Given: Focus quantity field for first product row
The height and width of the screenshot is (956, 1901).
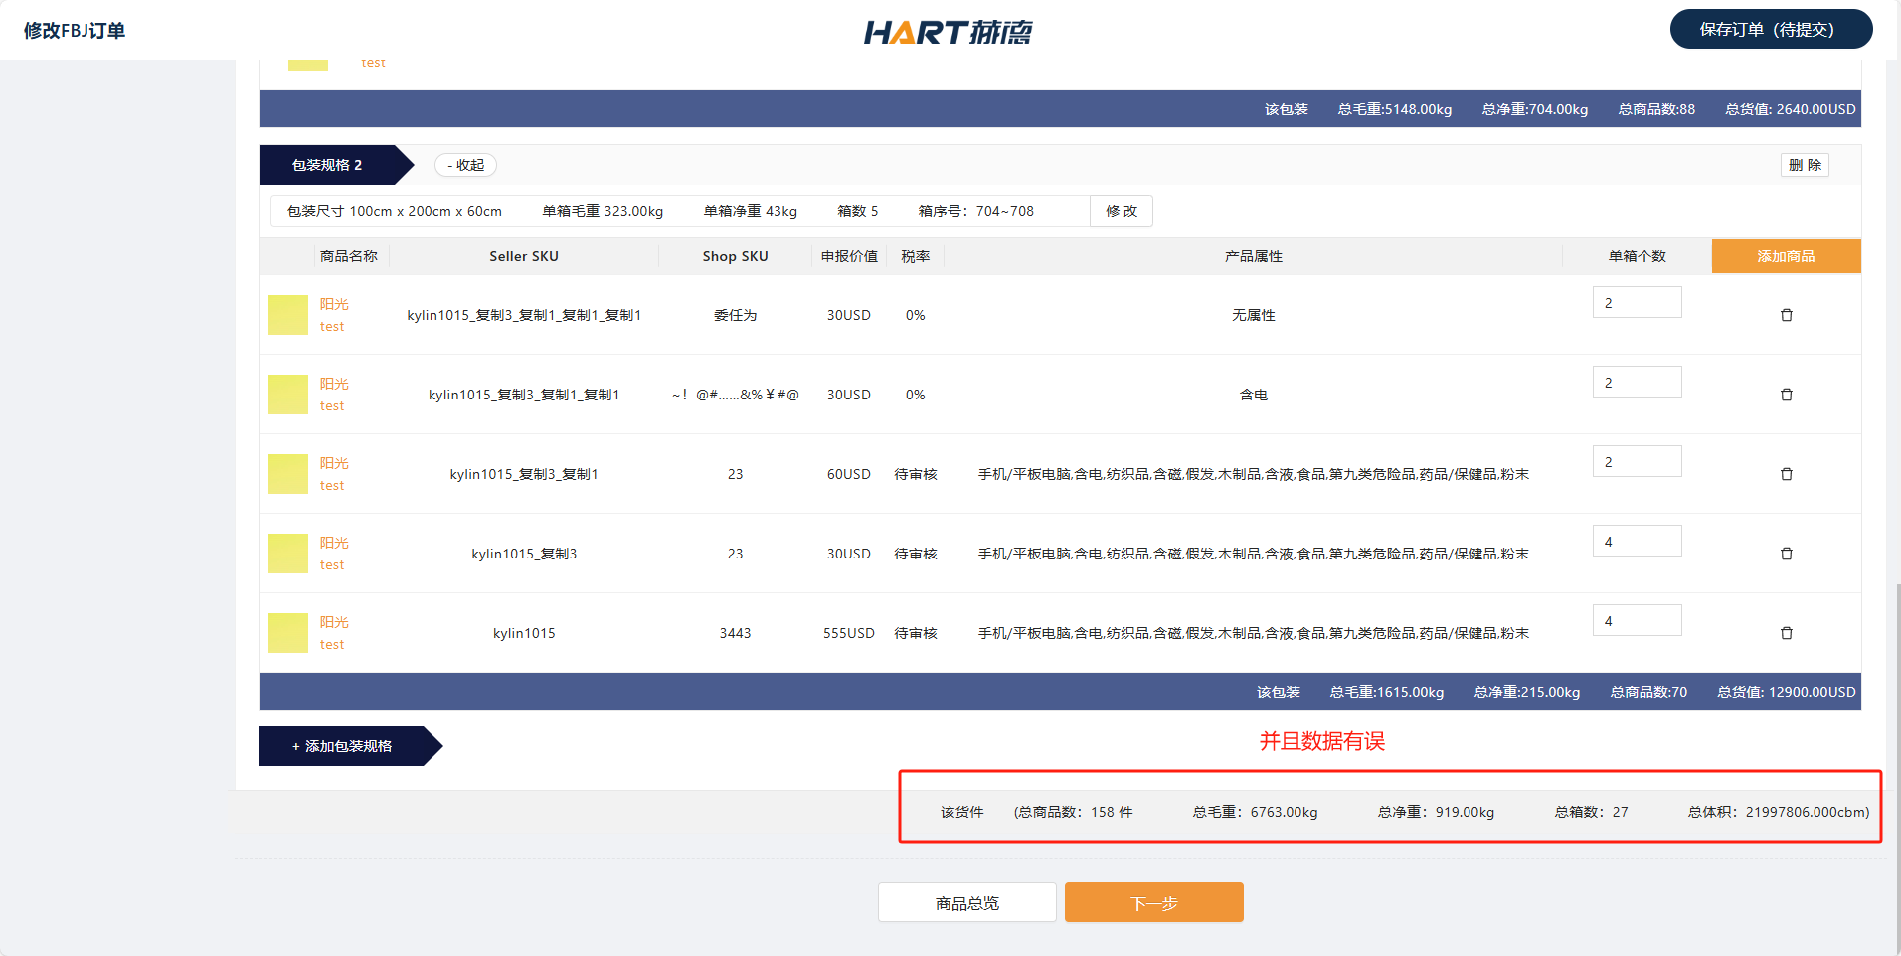Looking at the screenshot, I should click(x=1637, y=303).
